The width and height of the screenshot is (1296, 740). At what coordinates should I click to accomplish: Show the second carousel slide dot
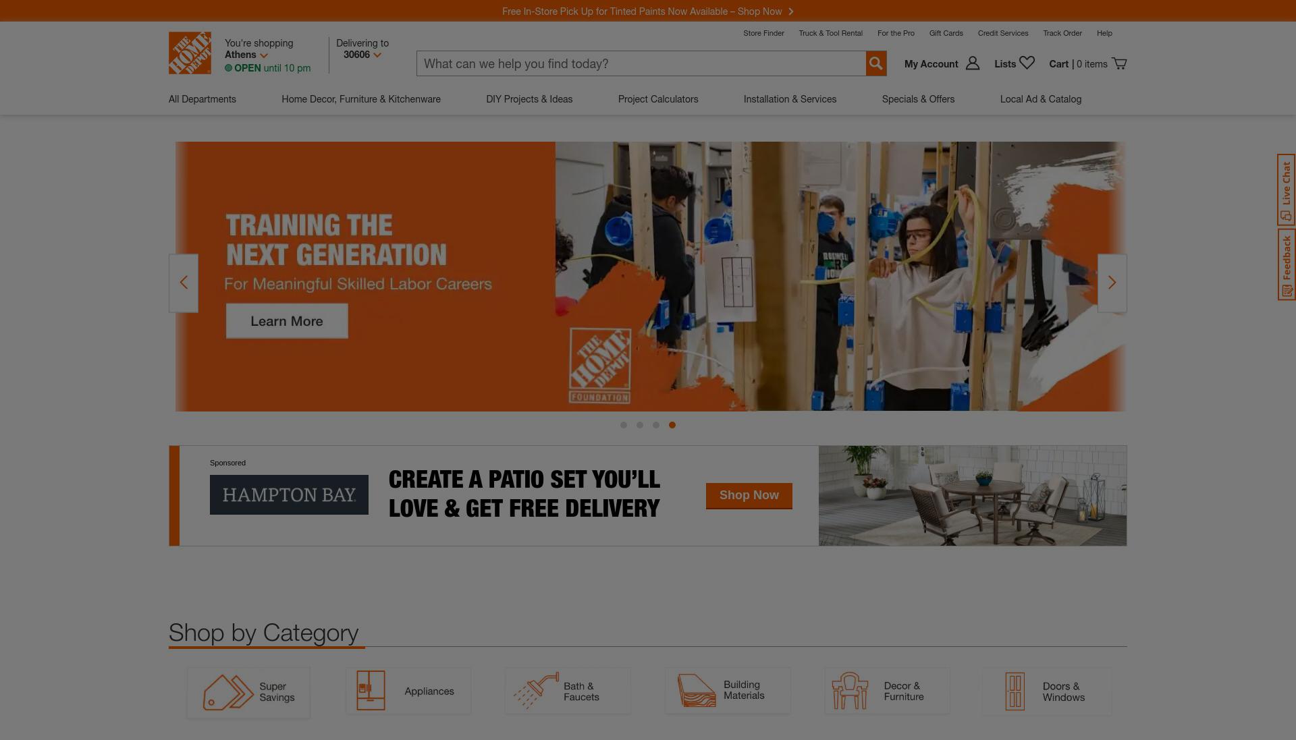tap(640, 425)
